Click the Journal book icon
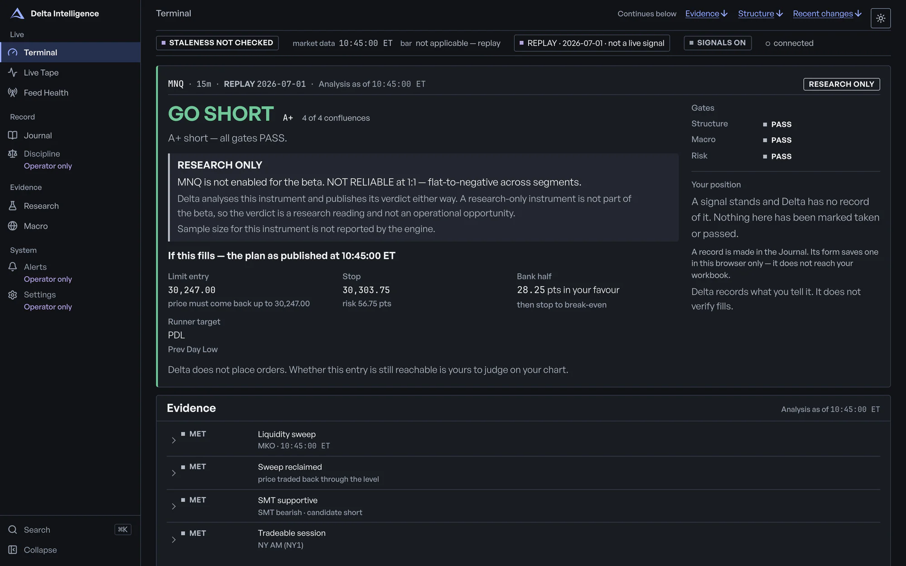This screenshot has width=906, height=566. pyautogui.click(x=13, y=135)
